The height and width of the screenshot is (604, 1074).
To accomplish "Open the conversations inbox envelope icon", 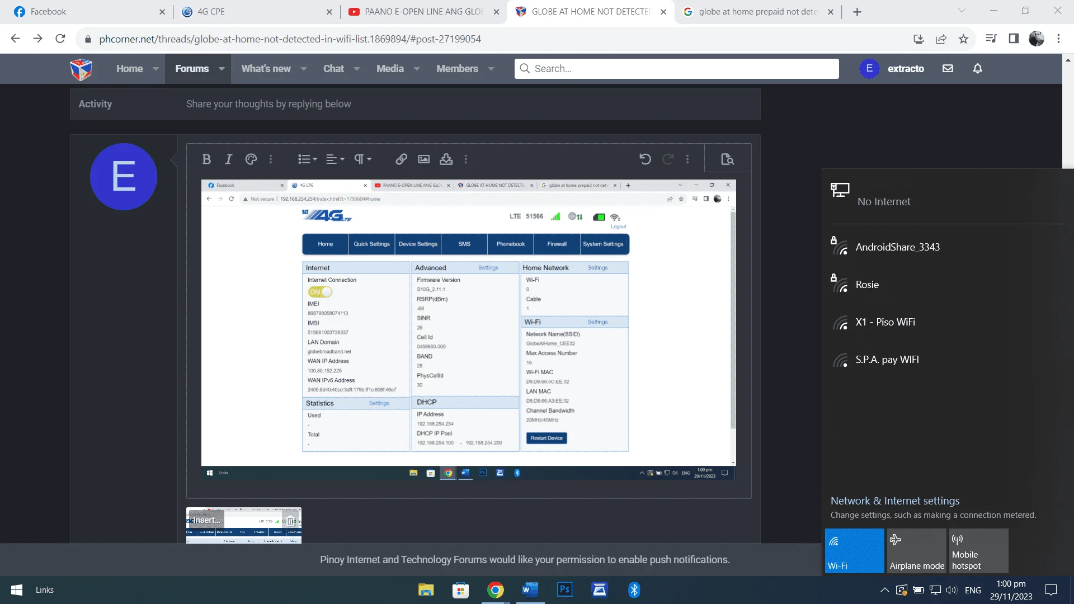I will [948, 68].
